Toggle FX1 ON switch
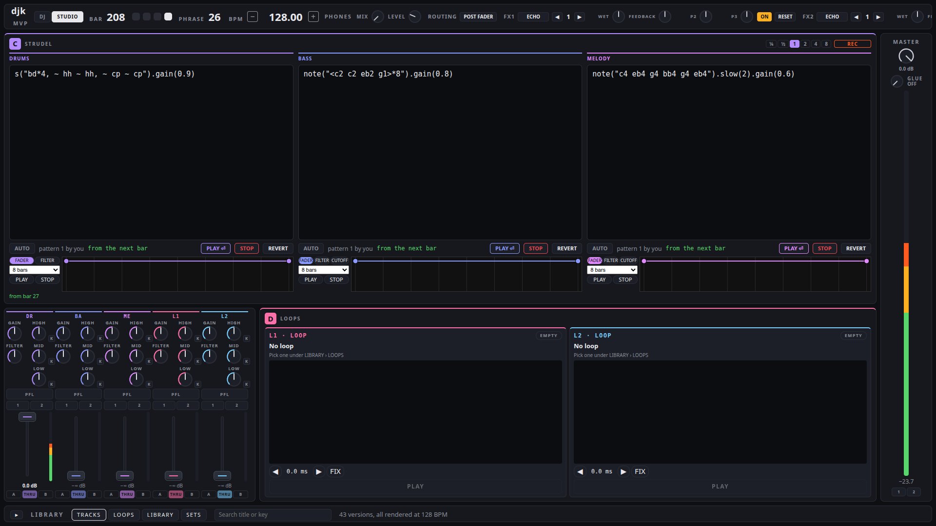This screenshot has height=526, width=936. click(764, 17)
